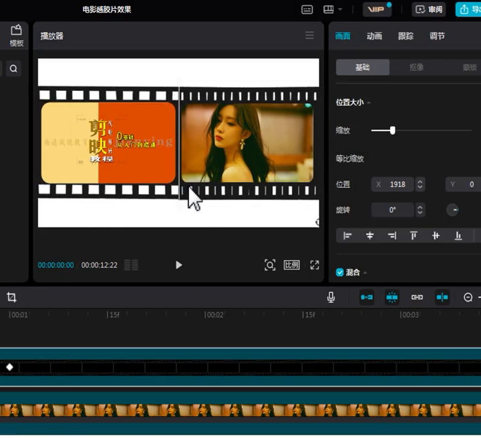The width and height of the screenshot is (481, 438).
Task: Click the rotation stepper arrows
Action: 420,210
